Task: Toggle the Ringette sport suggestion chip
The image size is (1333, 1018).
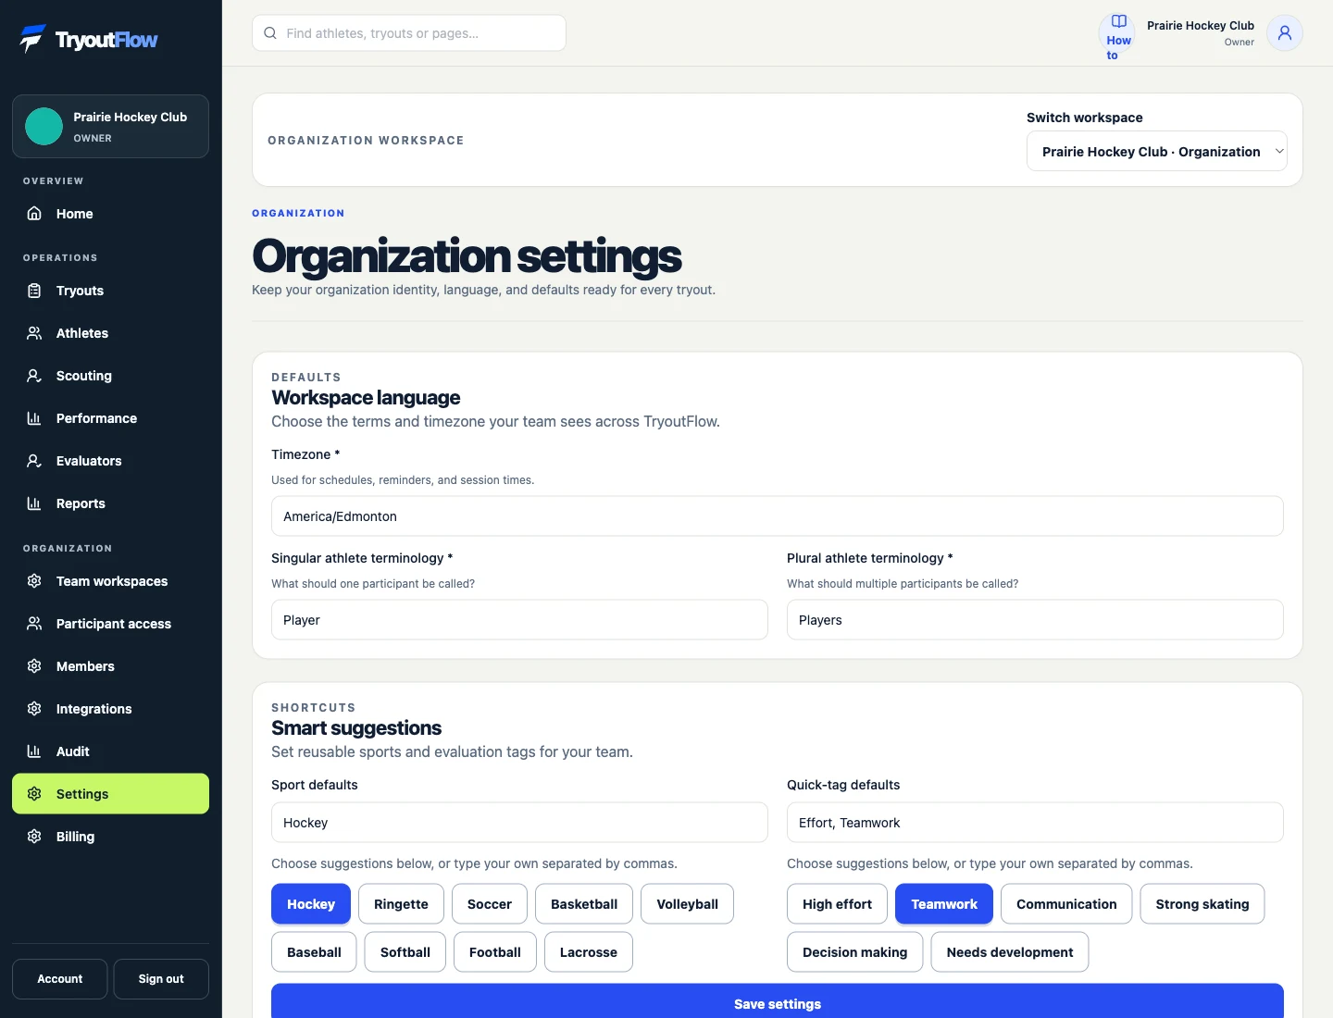Action: coord(401,904)
